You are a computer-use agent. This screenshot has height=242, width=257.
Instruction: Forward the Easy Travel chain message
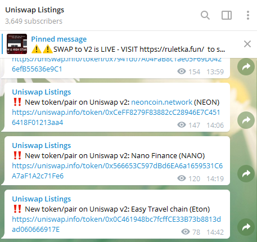[246, 227]
